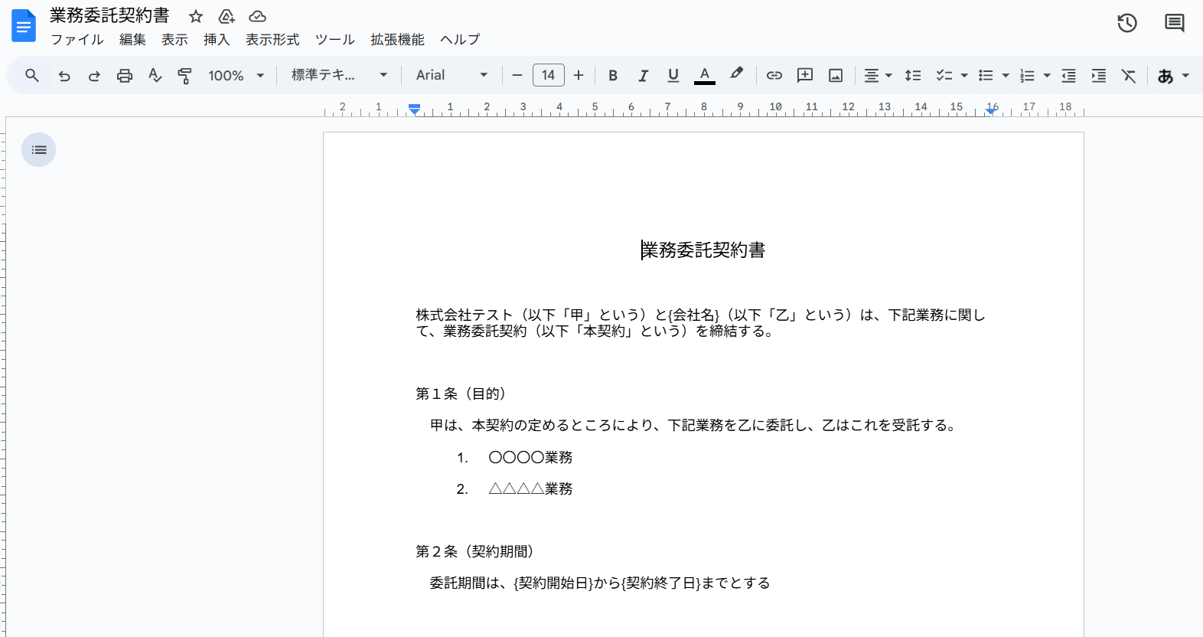The width and height of the screenshot is (1203, 637).
Task: Clear formatting with the toolbar icon
Action: pyautogui.click(x=1129, y=76)
